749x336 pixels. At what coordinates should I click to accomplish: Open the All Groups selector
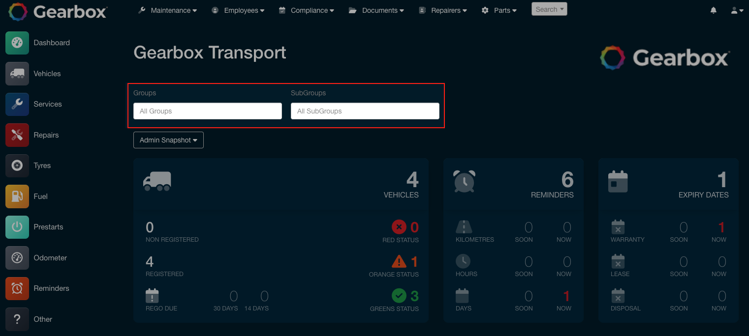pos(208,111)
